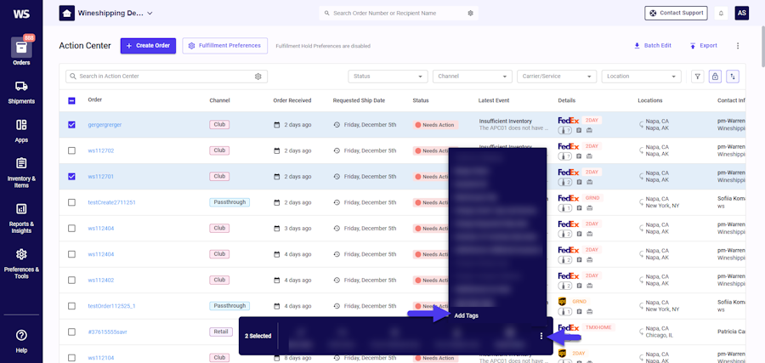Open Action Center search settings gear
This screenshot has height=363, width=765.
click(x=258, y=77)
